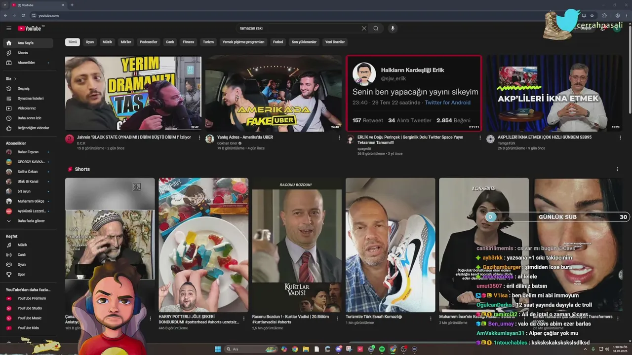This screenshot has height=355, width=632.
Task: Select the Futbol filter chip
Action: coord(278,42)
